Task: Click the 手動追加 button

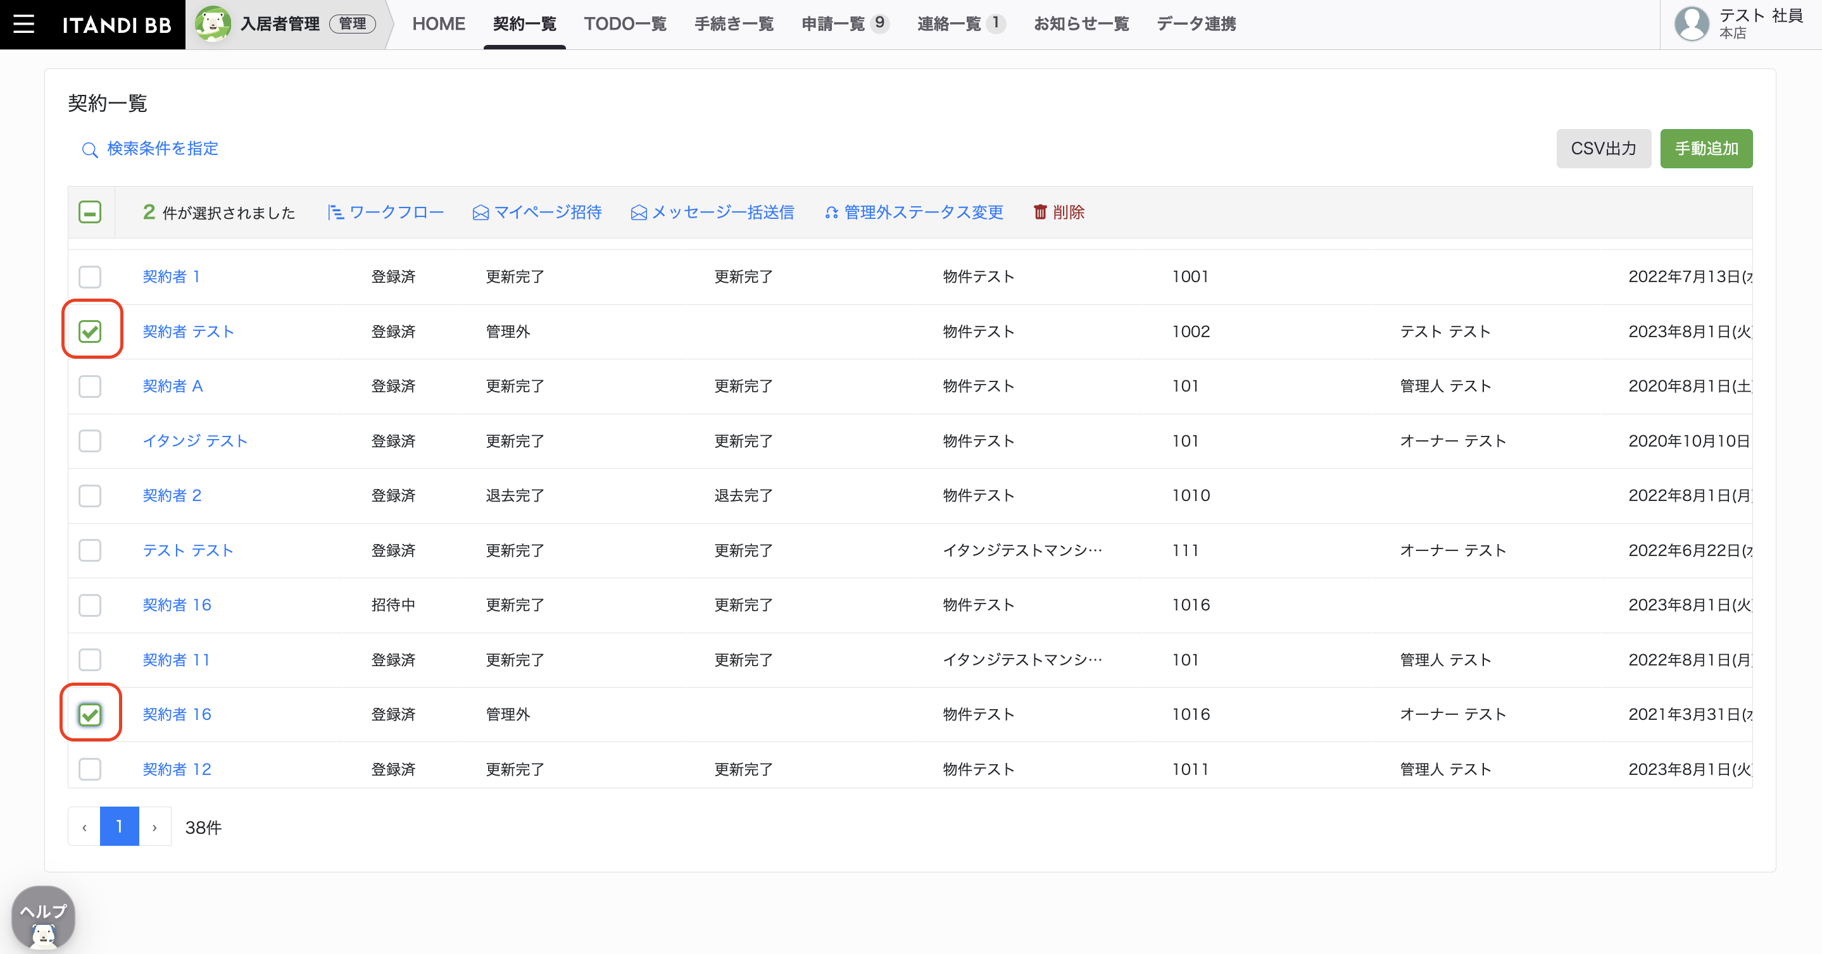Action: pos(1706,149)
